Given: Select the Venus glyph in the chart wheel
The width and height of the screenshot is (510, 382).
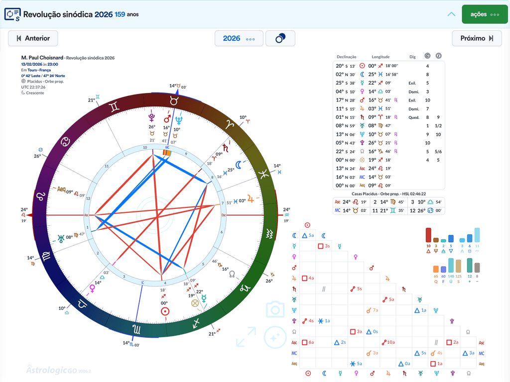Looking at the screenshot, I should [92, 288].
